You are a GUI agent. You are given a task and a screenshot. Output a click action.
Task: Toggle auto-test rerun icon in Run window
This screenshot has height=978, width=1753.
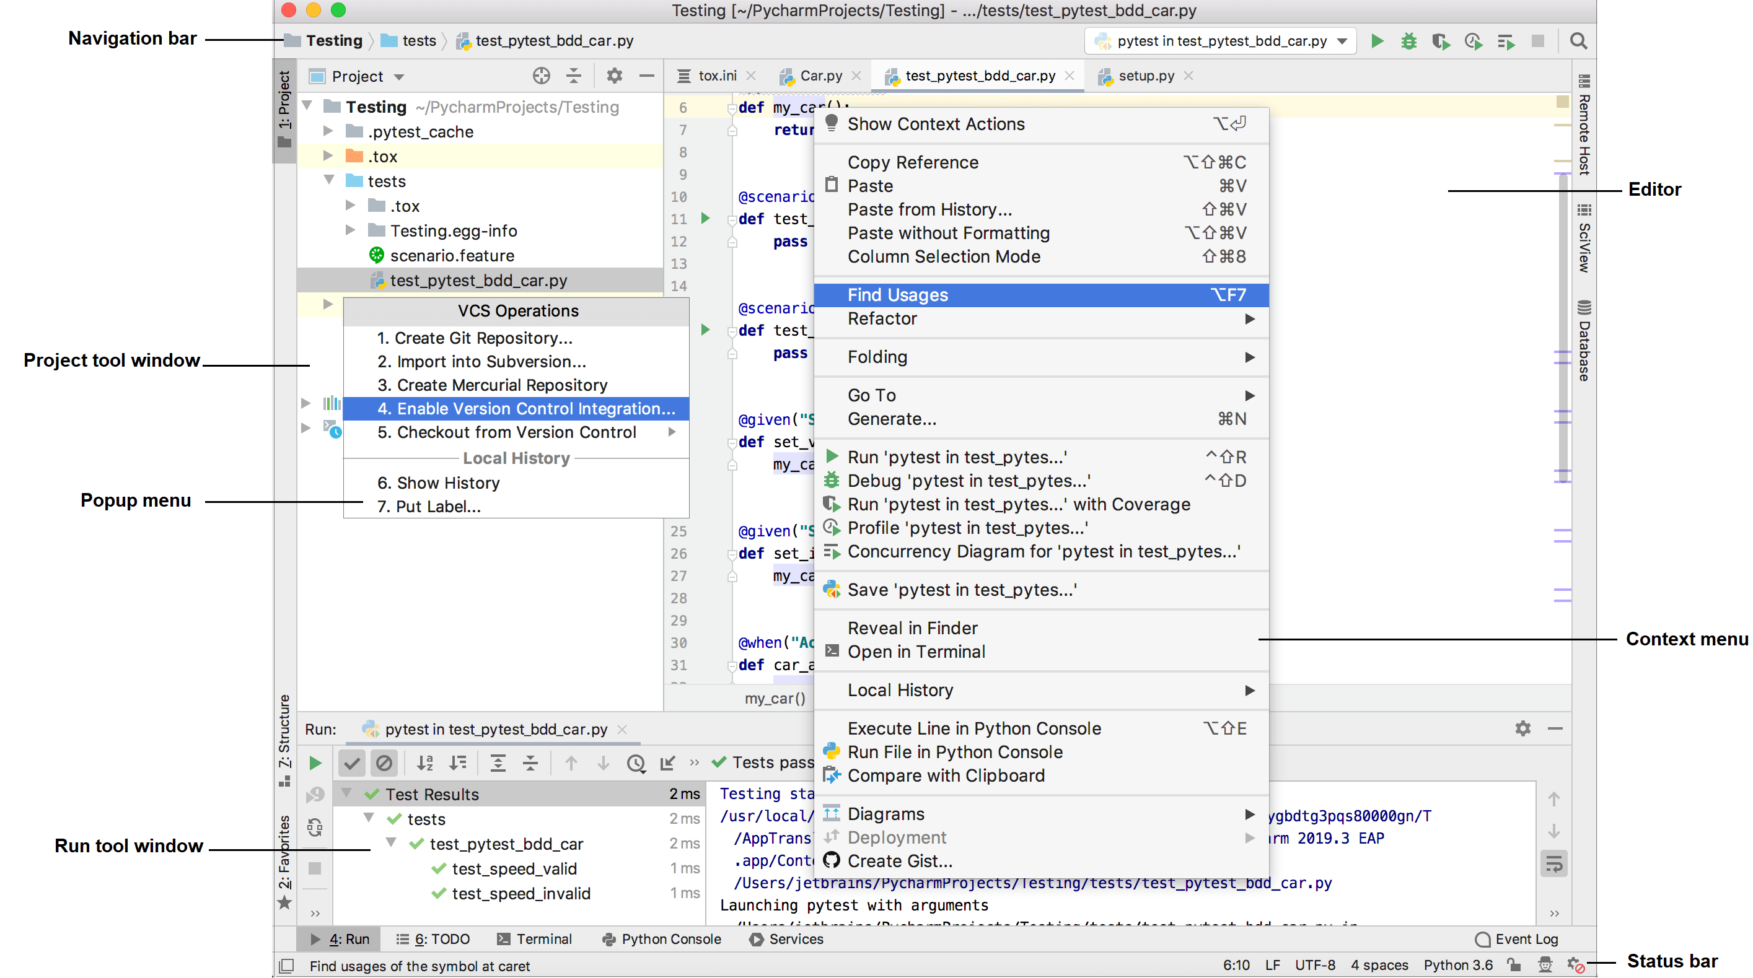pos(315,827)
